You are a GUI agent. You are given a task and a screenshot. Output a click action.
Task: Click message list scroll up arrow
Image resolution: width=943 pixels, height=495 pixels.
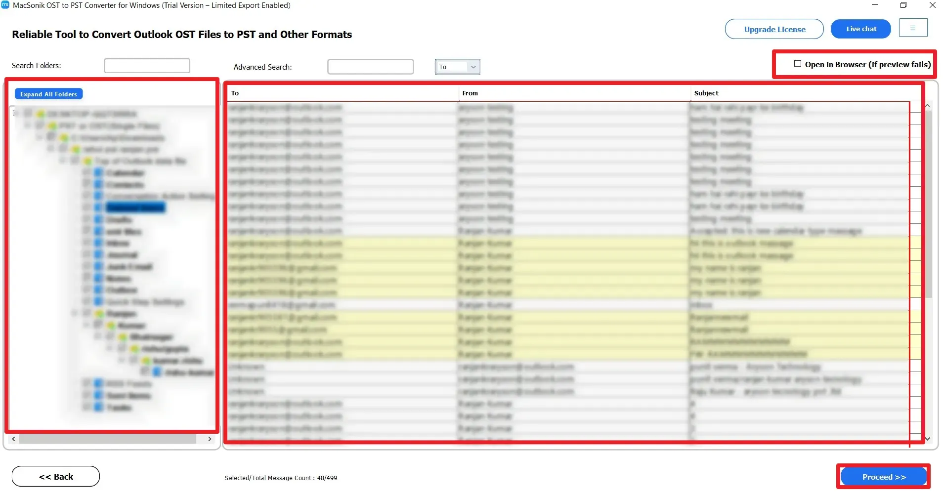tap(928, 106)
